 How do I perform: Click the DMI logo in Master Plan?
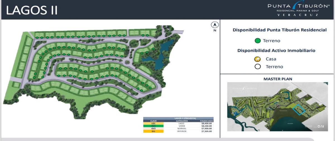click(x=320, y=127)
